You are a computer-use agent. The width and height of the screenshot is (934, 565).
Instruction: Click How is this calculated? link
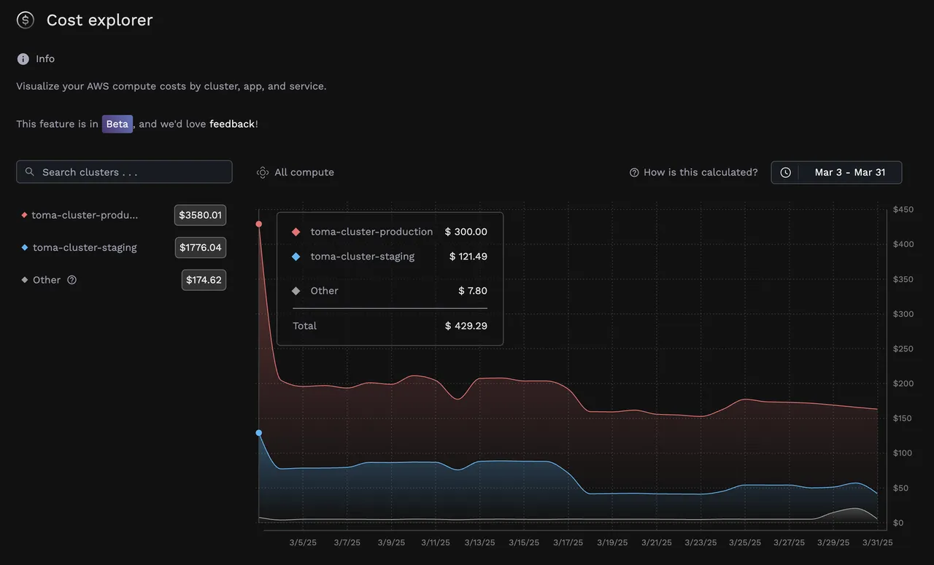tap(700, 173)
